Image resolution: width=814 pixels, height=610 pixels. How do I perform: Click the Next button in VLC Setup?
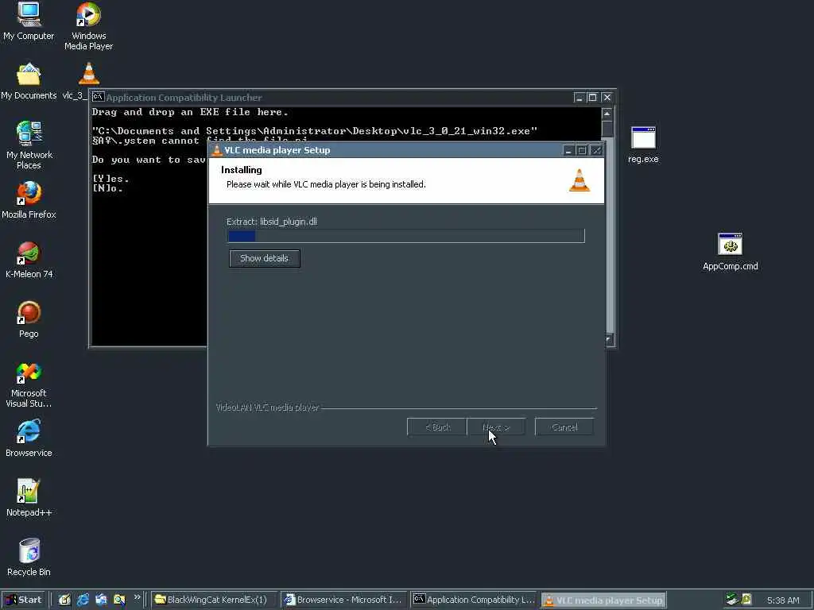(496, 427)
